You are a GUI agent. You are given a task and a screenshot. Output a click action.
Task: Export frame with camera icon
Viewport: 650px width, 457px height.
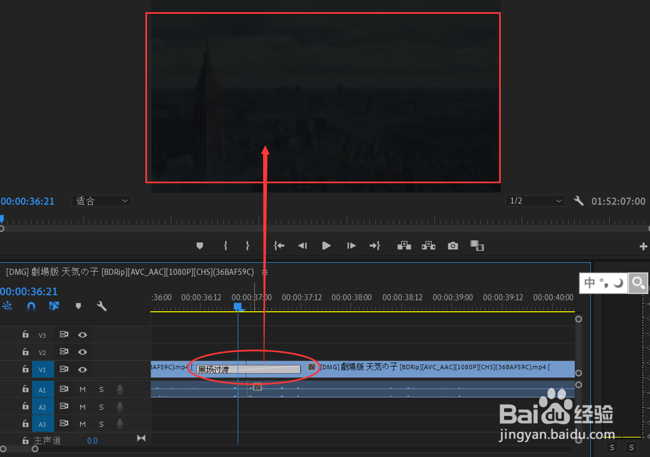click(453, 246)
